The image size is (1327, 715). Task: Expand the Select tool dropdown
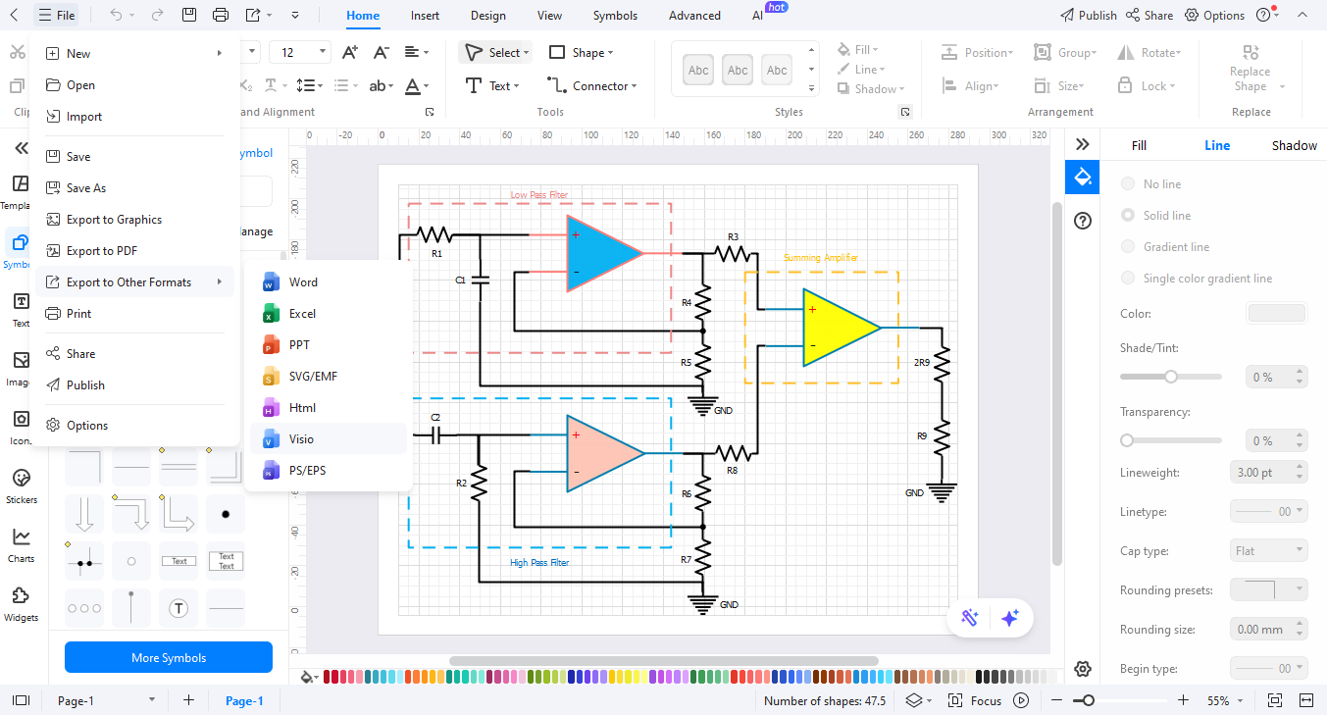[x=527, y=53]
